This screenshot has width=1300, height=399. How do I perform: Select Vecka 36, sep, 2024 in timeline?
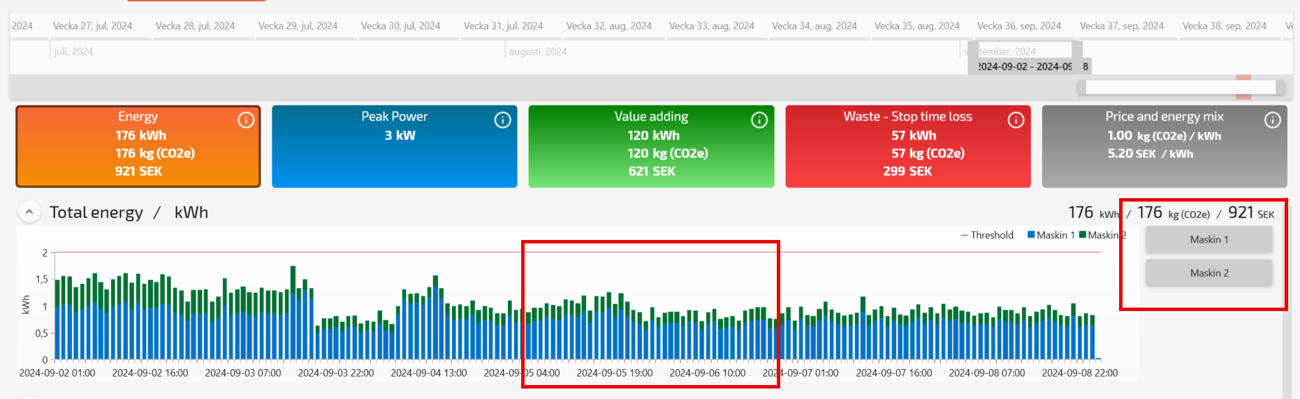tap(1018, 26)
